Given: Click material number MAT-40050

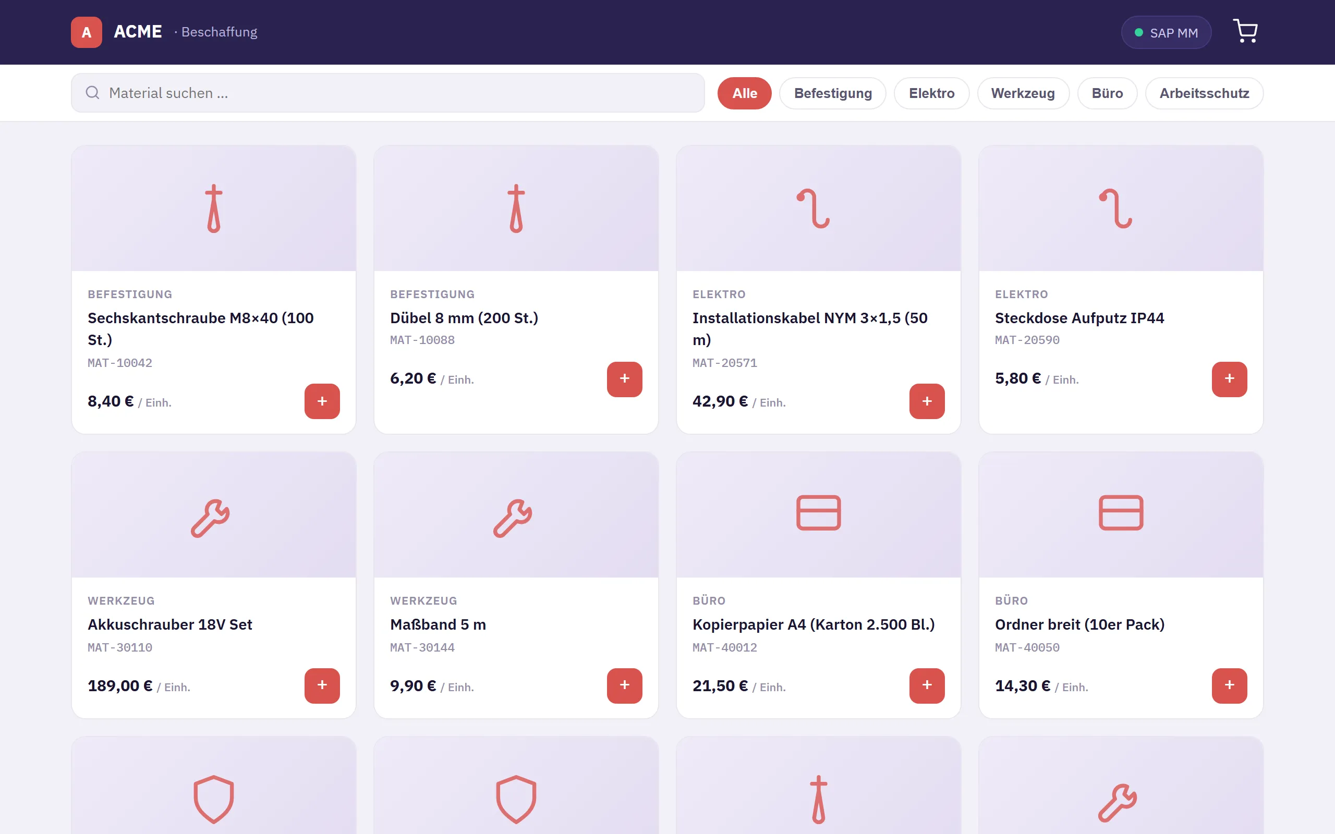Looking at the screenshot, I should pyautogui.click(x=1027, y=647).
